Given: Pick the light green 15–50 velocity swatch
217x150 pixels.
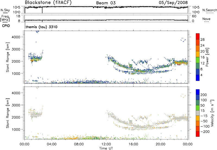Looking at the screenshot, I should [x=198, y=108].
